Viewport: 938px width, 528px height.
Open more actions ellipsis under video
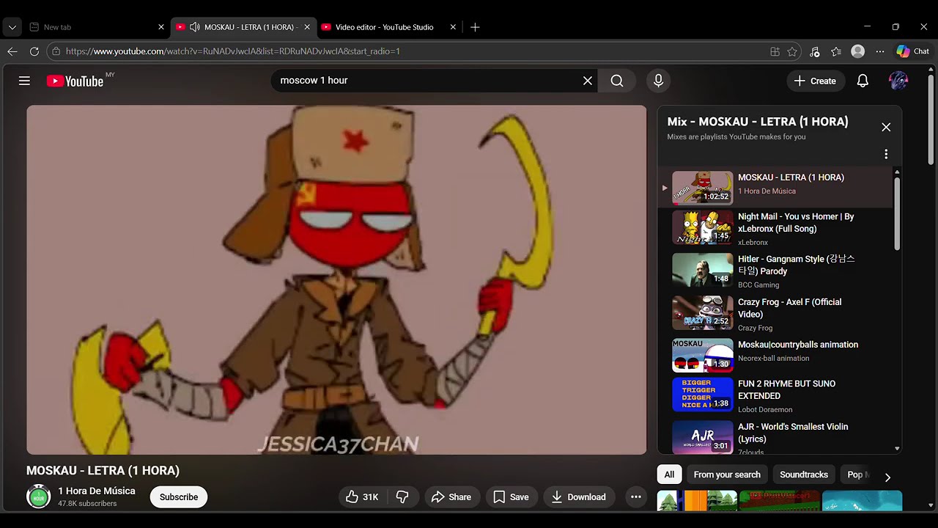coord(636,497)
